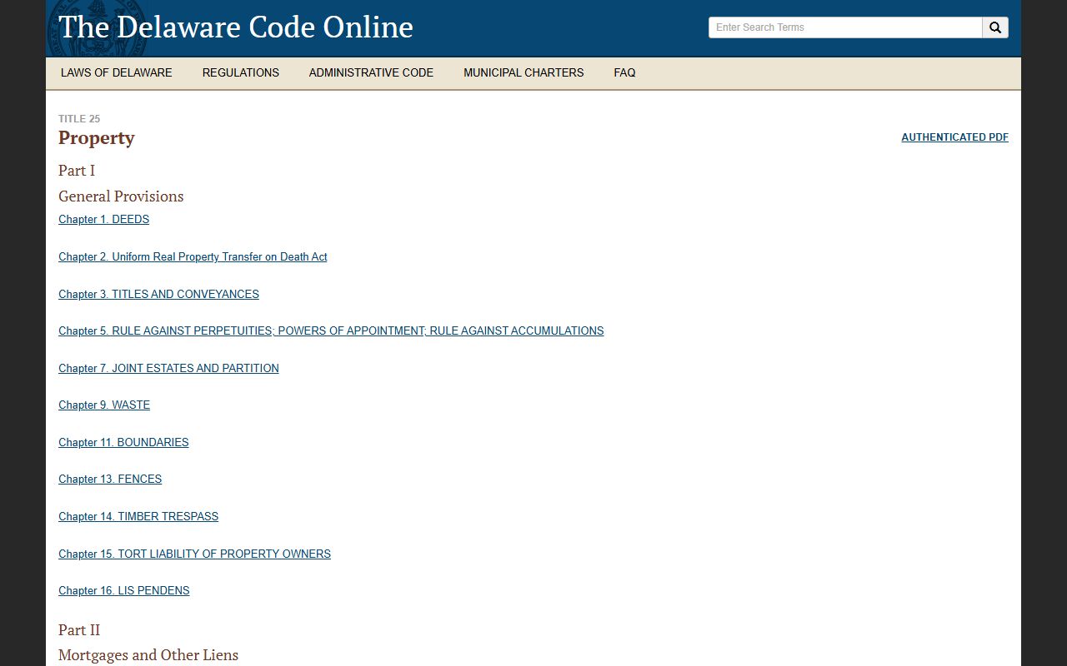
Task: Open Municipal Charters menu item
Action: 523,72
